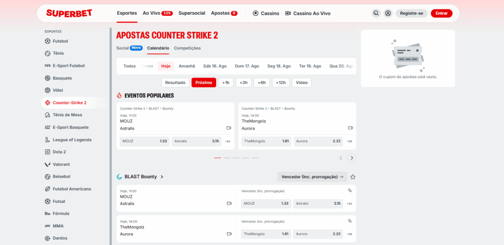Bet on Aurora 2.22 in list row
504x245 pixels.
tap(318, 234)
